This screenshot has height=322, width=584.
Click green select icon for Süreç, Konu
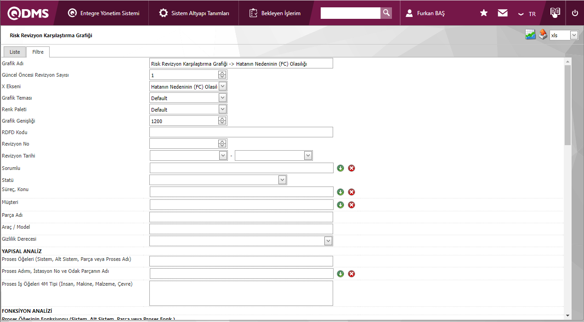coord(340,192)
